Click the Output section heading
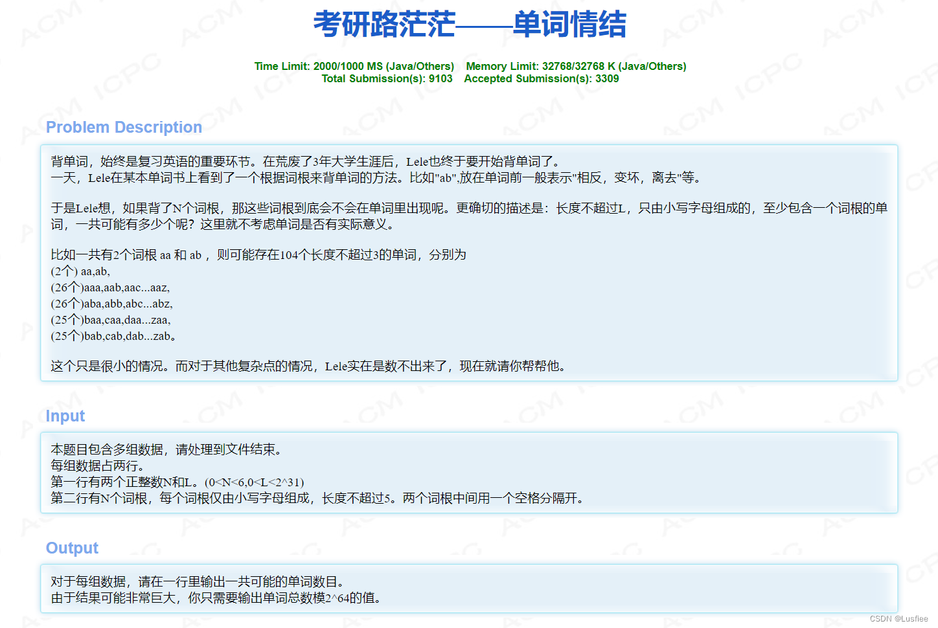The image size is (938, 628). point(72,548)
